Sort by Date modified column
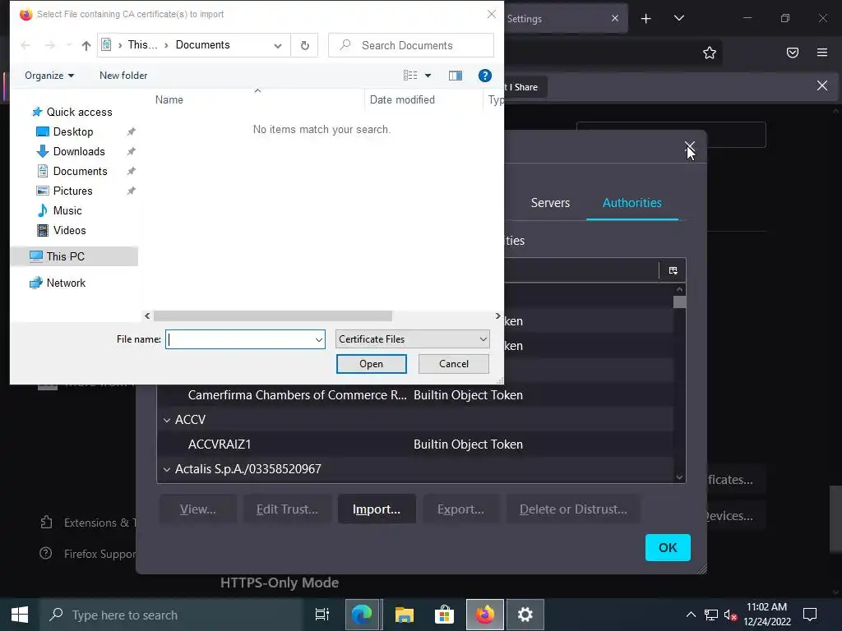842x631 pixels. tap(402, 99)
